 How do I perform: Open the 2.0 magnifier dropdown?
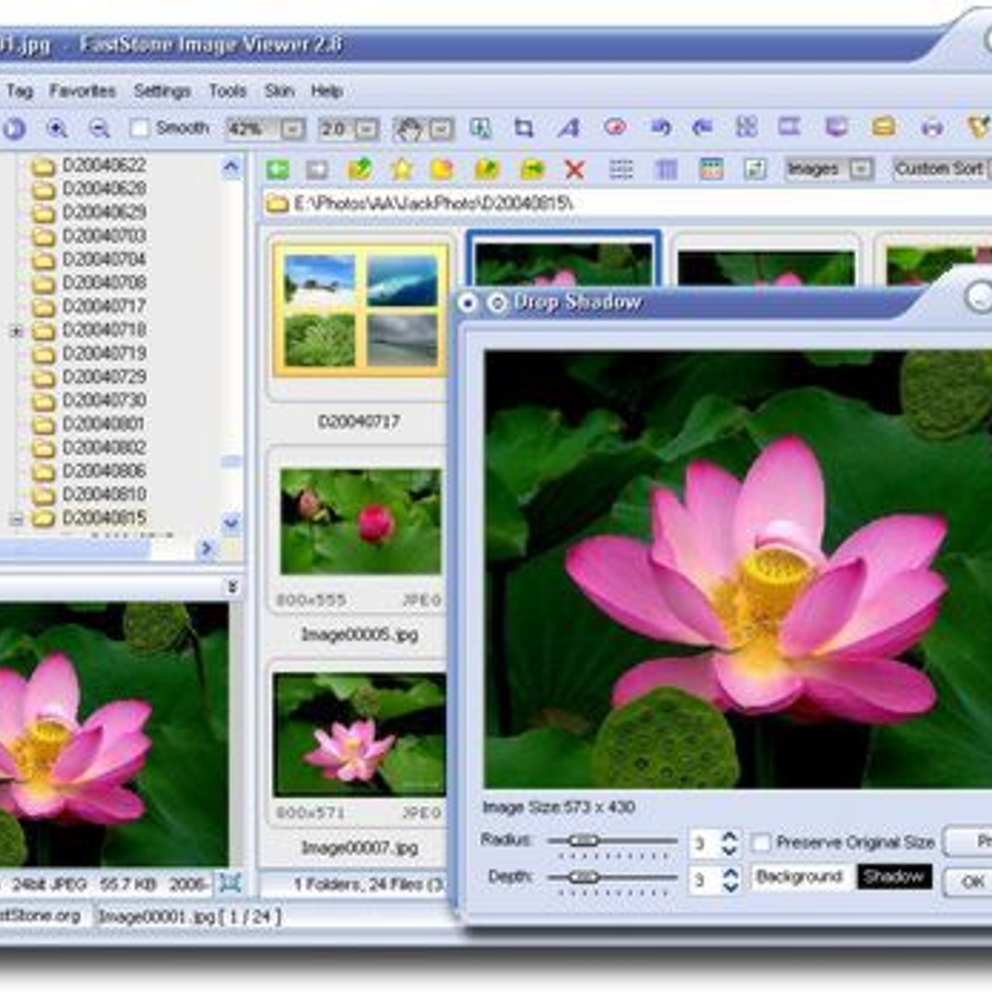tap(367, 129)
